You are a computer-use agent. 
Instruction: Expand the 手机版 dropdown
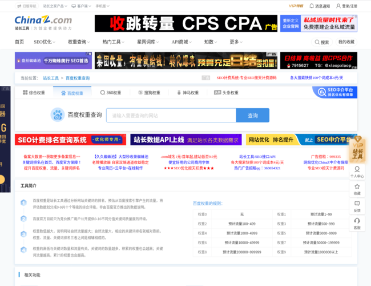coord(102,6)
